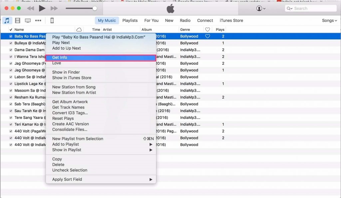The height and width of the screenshot is (198, 341).
Task: Choose Delete in the context menu
Action: [58, 165]
